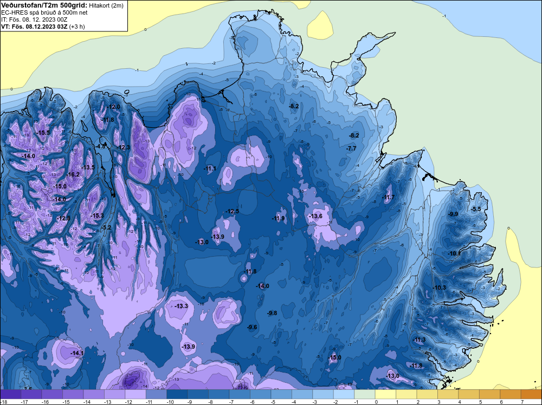The height and width of the screenshot is (405, 542).
Task: Click the -9.6 temperature value
Action: (253, 327)
